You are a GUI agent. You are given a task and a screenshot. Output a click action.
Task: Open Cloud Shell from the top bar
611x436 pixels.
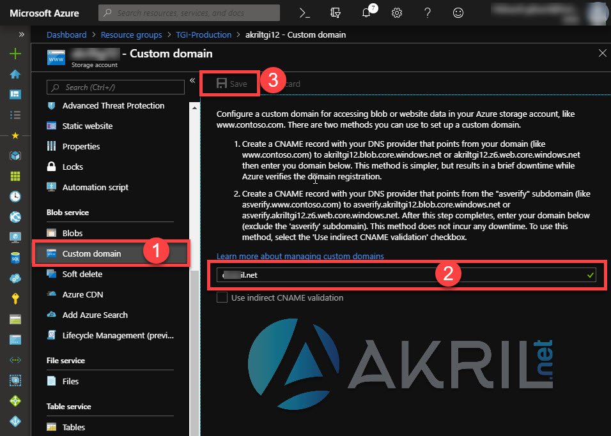[x=304, y=13]
